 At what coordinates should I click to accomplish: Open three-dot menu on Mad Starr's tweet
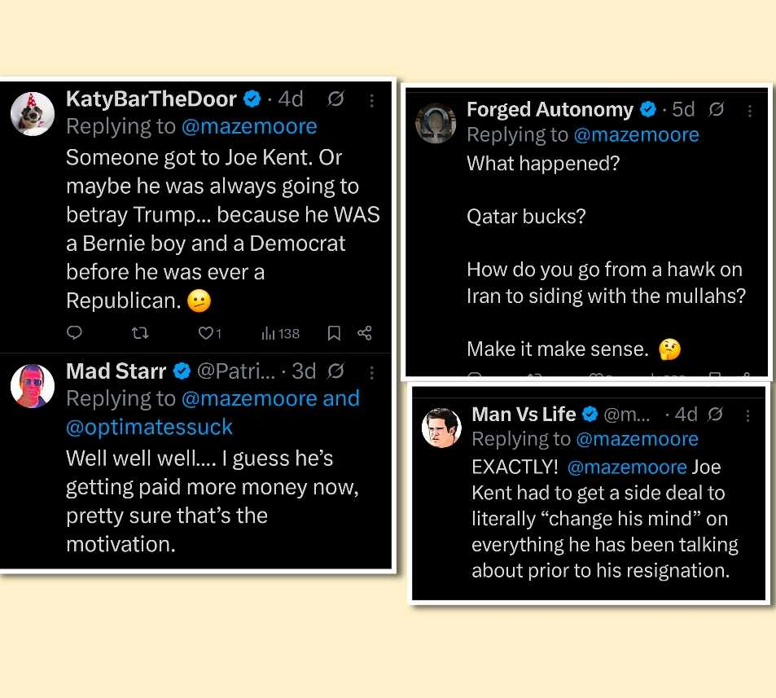(371, 371)
